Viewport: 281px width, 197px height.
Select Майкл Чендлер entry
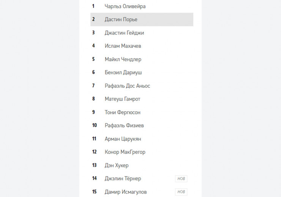123,59
